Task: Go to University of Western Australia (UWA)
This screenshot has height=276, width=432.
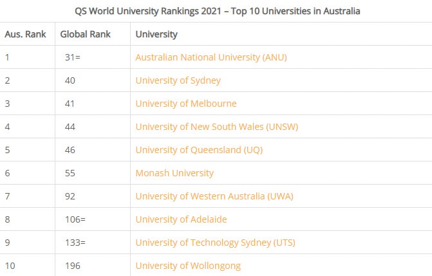Action: pos(209,196)
